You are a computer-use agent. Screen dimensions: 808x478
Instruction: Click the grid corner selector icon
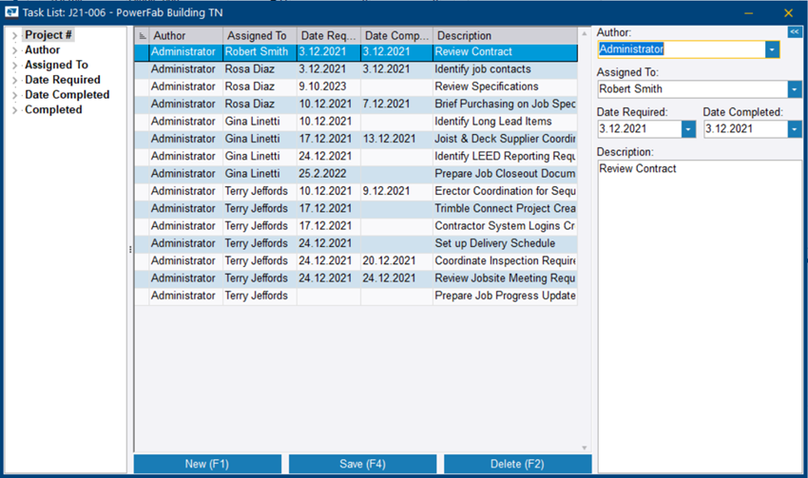143,36
